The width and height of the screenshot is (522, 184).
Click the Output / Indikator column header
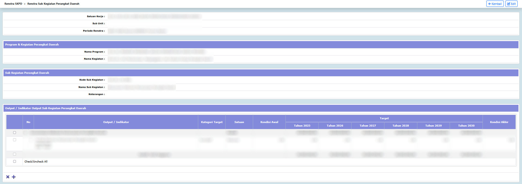pyautogui.click(x=116, y=122)
